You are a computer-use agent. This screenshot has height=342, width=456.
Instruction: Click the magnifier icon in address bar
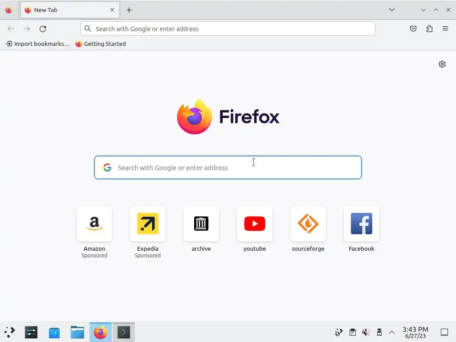coord(88,28)
